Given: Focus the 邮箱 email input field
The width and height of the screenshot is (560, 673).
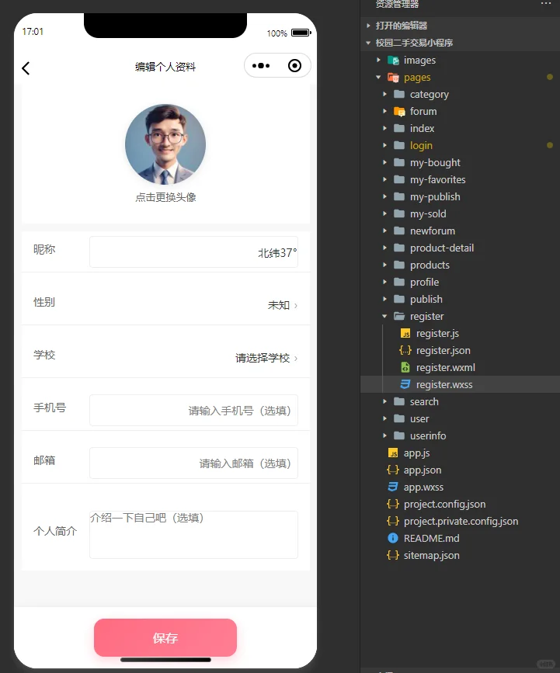Looking at the screenshot, I should click(x=193, y=463).
